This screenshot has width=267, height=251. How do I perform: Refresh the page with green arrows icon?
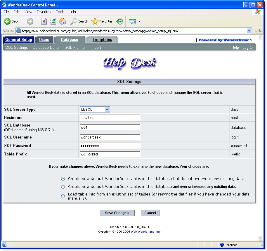[53, 21]
